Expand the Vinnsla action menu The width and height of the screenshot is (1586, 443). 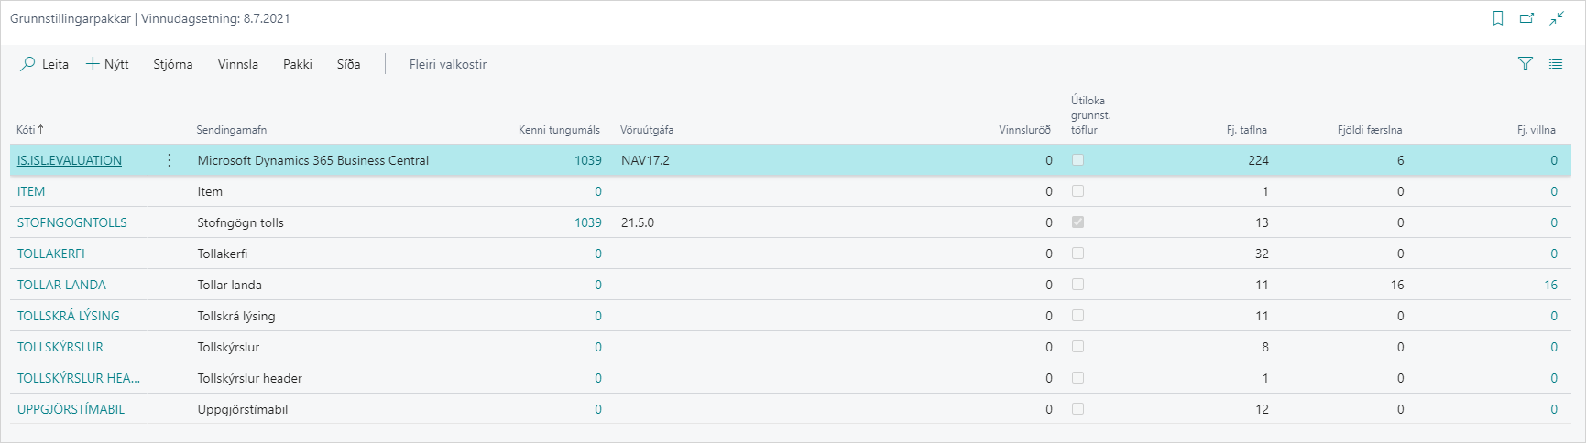(237, 64)
